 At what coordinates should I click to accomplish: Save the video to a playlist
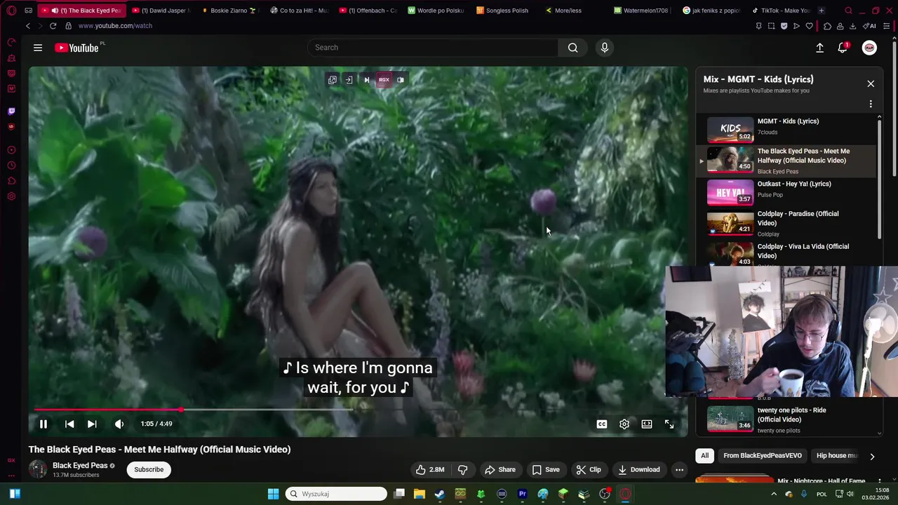pyautogui.click(x=546, y=470)
